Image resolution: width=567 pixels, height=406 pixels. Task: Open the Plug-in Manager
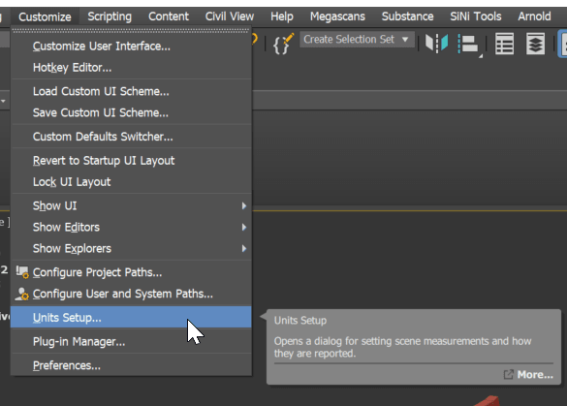point(131,342)
